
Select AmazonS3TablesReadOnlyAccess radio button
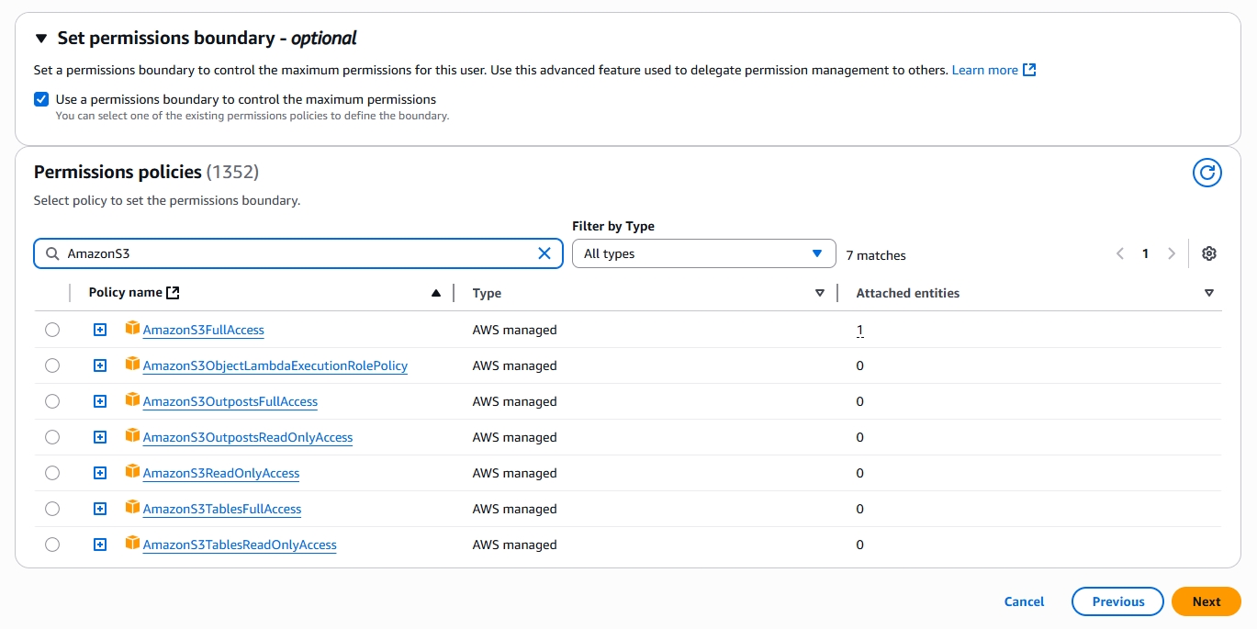pyautogui.click(x=52, y=545)
